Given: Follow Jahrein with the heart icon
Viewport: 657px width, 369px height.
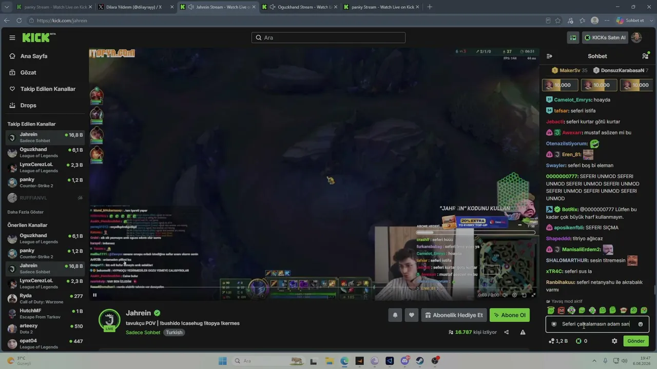Looking at the screenshot, I should coord(411,315).
